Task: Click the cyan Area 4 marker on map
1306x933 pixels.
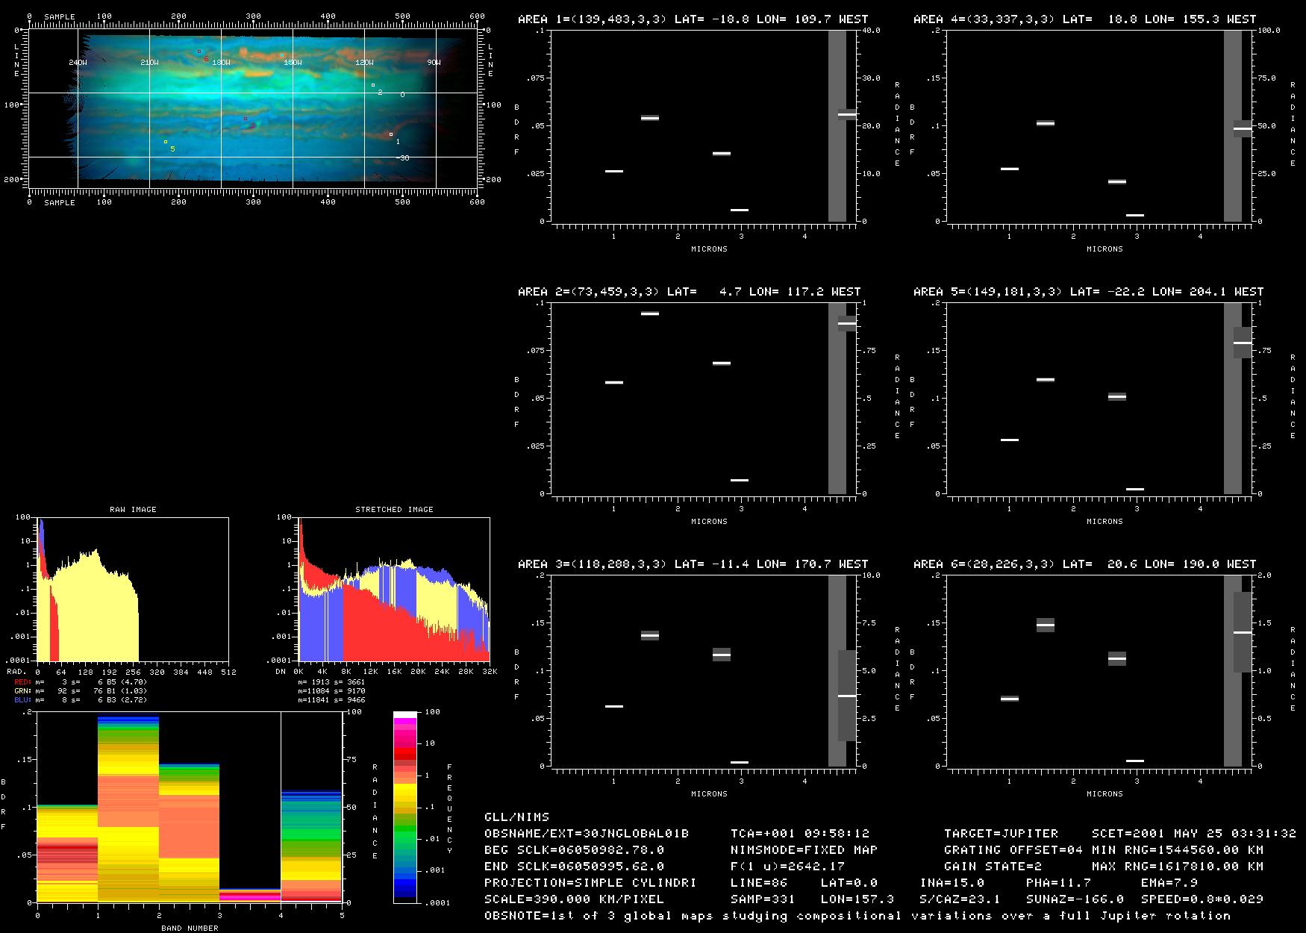Action: click(x=281, y=55)
